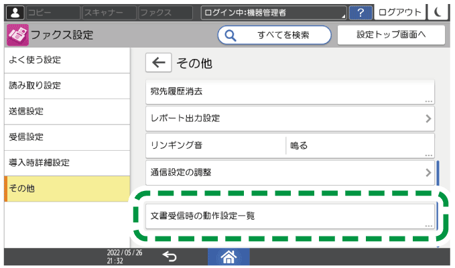This screenshot has height=268, width=455.
Task: Select 読み取り設定 in sidebar
Action: (x=67, y=86)
